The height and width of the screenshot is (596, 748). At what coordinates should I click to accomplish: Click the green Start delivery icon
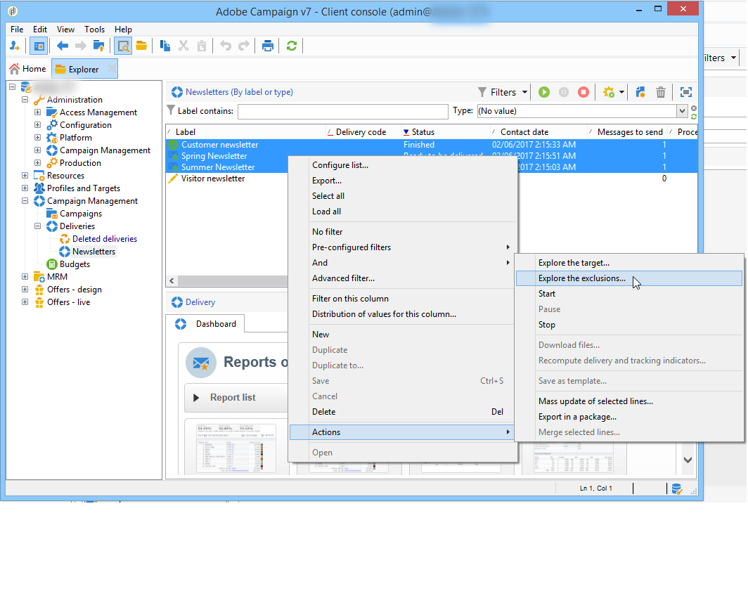coord(544,93)
